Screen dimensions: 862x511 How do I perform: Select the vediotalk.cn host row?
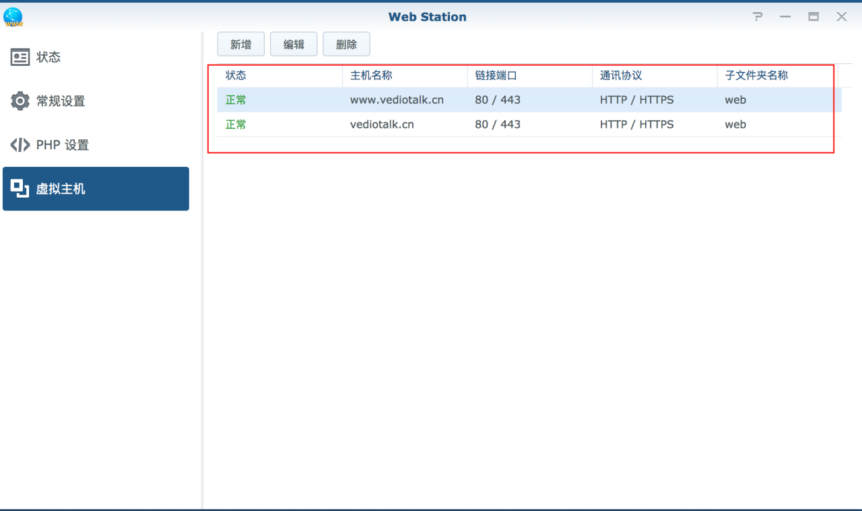pyautogui.click(x=471, y=124)
